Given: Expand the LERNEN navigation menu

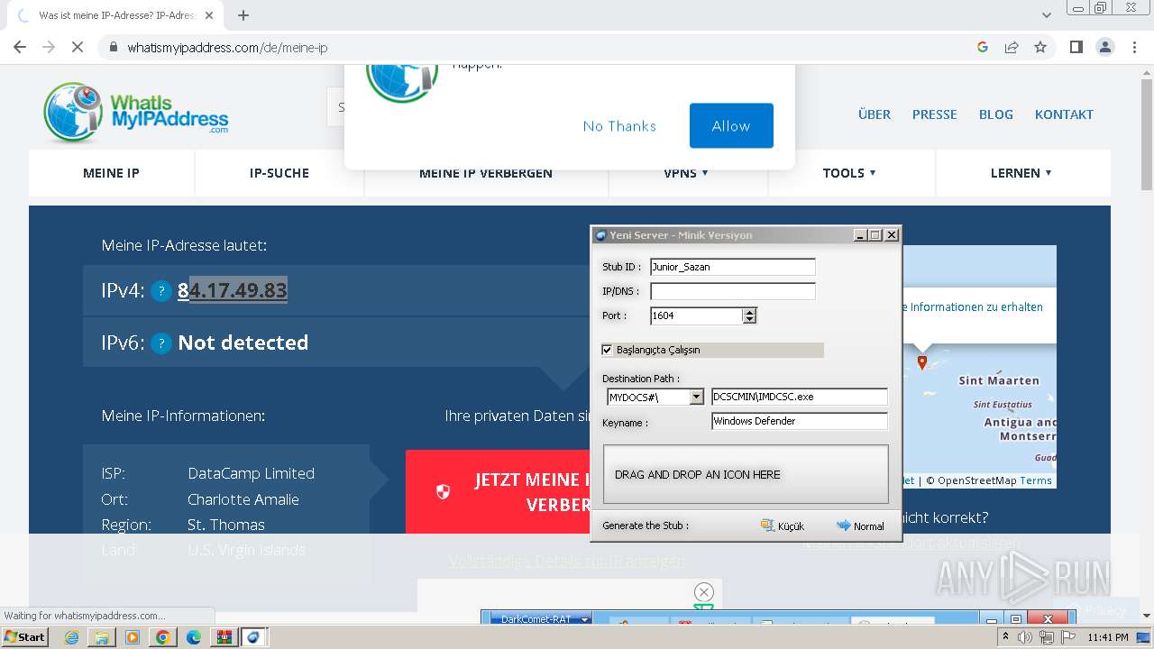Looking at the screenshot, I should click(1021, 173).
